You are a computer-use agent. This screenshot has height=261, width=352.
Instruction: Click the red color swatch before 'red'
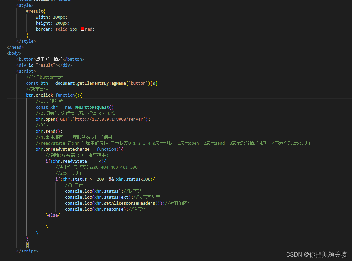(83, 29)
